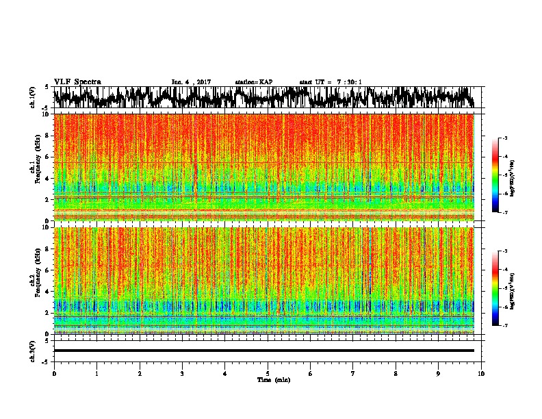This screenshot has width=542, height=419.
Task: Click the ch.3 flat black signal line
Action: (264, 351)
